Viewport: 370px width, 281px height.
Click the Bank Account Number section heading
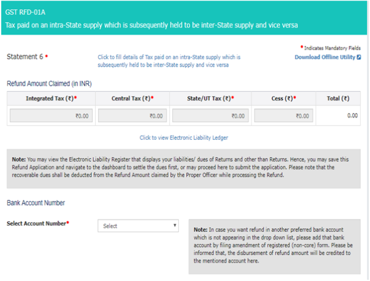[36, 203]
